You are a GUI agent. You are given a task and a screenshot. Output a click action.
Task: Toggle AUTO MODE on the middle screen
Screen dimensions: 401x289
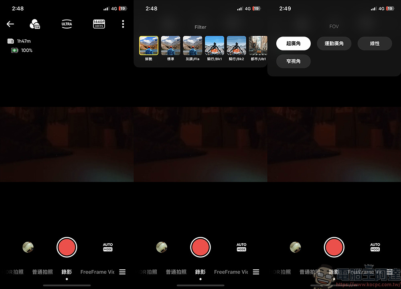(x=241, y=247)
